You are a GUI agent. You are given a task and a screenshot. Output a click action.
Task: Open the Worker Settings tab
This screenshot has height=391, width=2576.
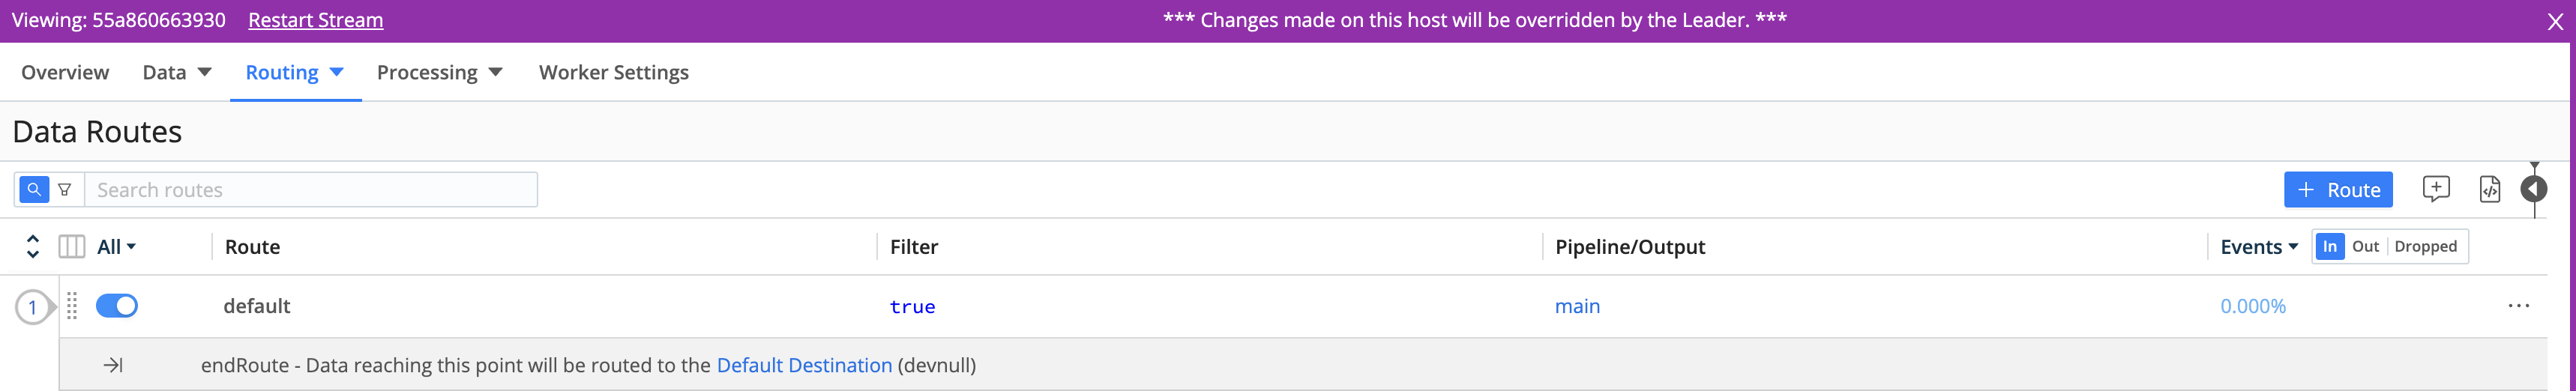click(613, 72)
